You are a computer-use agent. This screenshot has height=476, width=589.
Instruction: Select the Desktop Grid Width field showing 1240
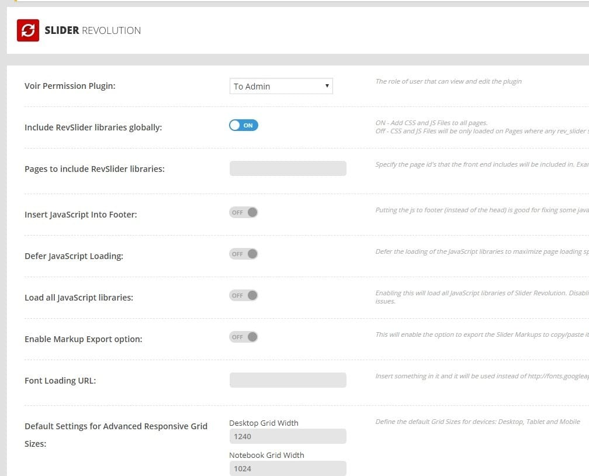(x=287, y=436)
